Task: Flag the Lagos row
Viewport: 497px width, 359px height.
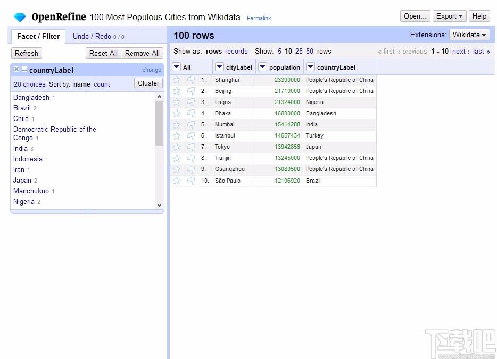Action: tap(191, 102)
